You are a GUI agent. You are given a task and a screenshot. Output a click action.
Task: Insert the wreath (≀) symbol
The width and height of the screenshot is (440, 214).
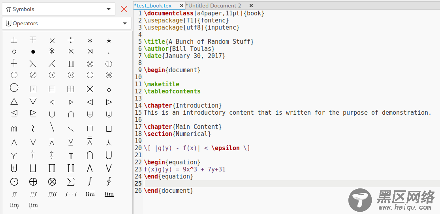tap(33, 128)
